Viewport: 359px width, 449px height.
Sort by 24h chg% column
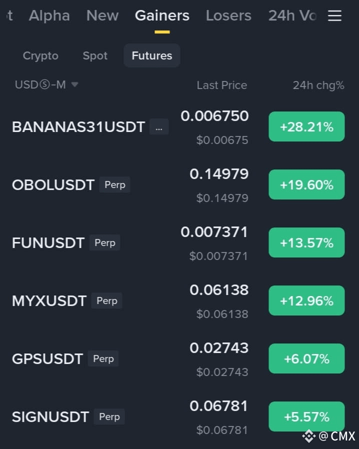click(x=318, y=85)
